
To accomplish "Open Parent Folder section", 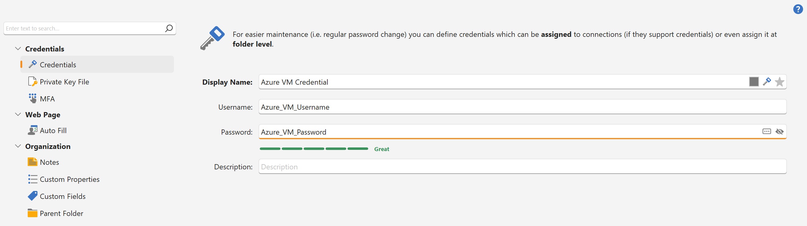I will (x=62, y=214).
